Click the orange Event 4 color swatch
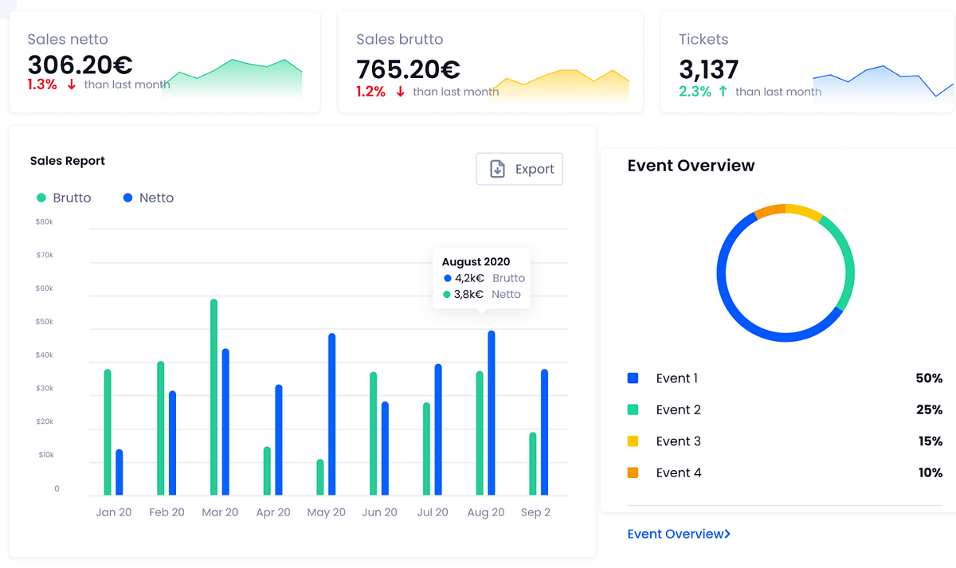Viewport: 956px width, 568px height. [633, 472]
